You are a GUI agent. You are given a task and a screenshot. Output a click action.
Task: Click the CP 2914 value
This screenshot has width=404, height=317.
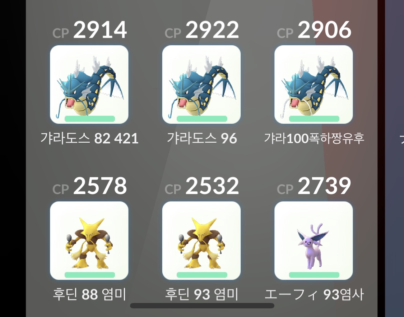pos(89,30)
